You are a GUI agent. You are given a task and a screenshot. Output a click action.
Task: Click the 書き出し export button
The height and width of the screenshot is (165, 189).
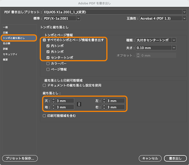click(175, 158)
